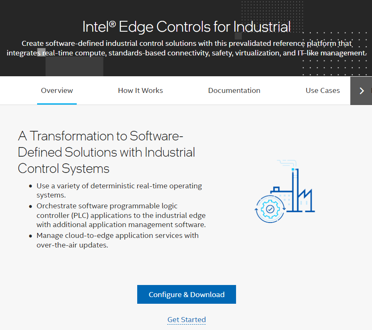This screenshot has height=330, width=372.
Task: Follow the Get Started link
Action: pyautogui.click(x=186, y=320)
